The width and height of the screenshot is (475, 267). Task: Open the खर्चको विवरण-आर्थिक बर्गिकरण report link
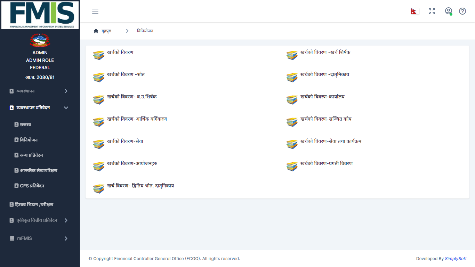click(137, 119)
